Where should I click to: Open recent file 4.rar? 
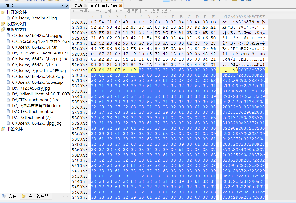pyautogui.click(x=34, y=47)
